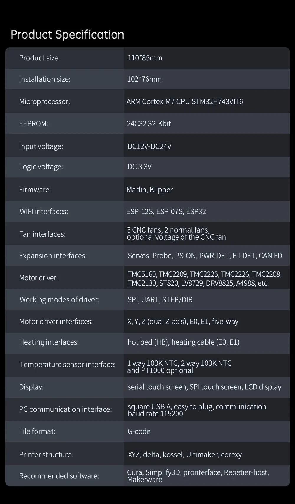This screenshot has width=295, height=504.
Task: Click the Fan interfaces label
Action: point(42,234)
